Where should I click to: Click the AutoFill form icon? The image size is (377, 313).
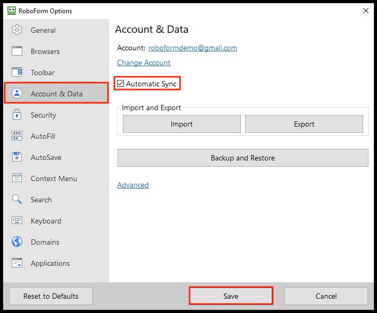tap(17, 136)
